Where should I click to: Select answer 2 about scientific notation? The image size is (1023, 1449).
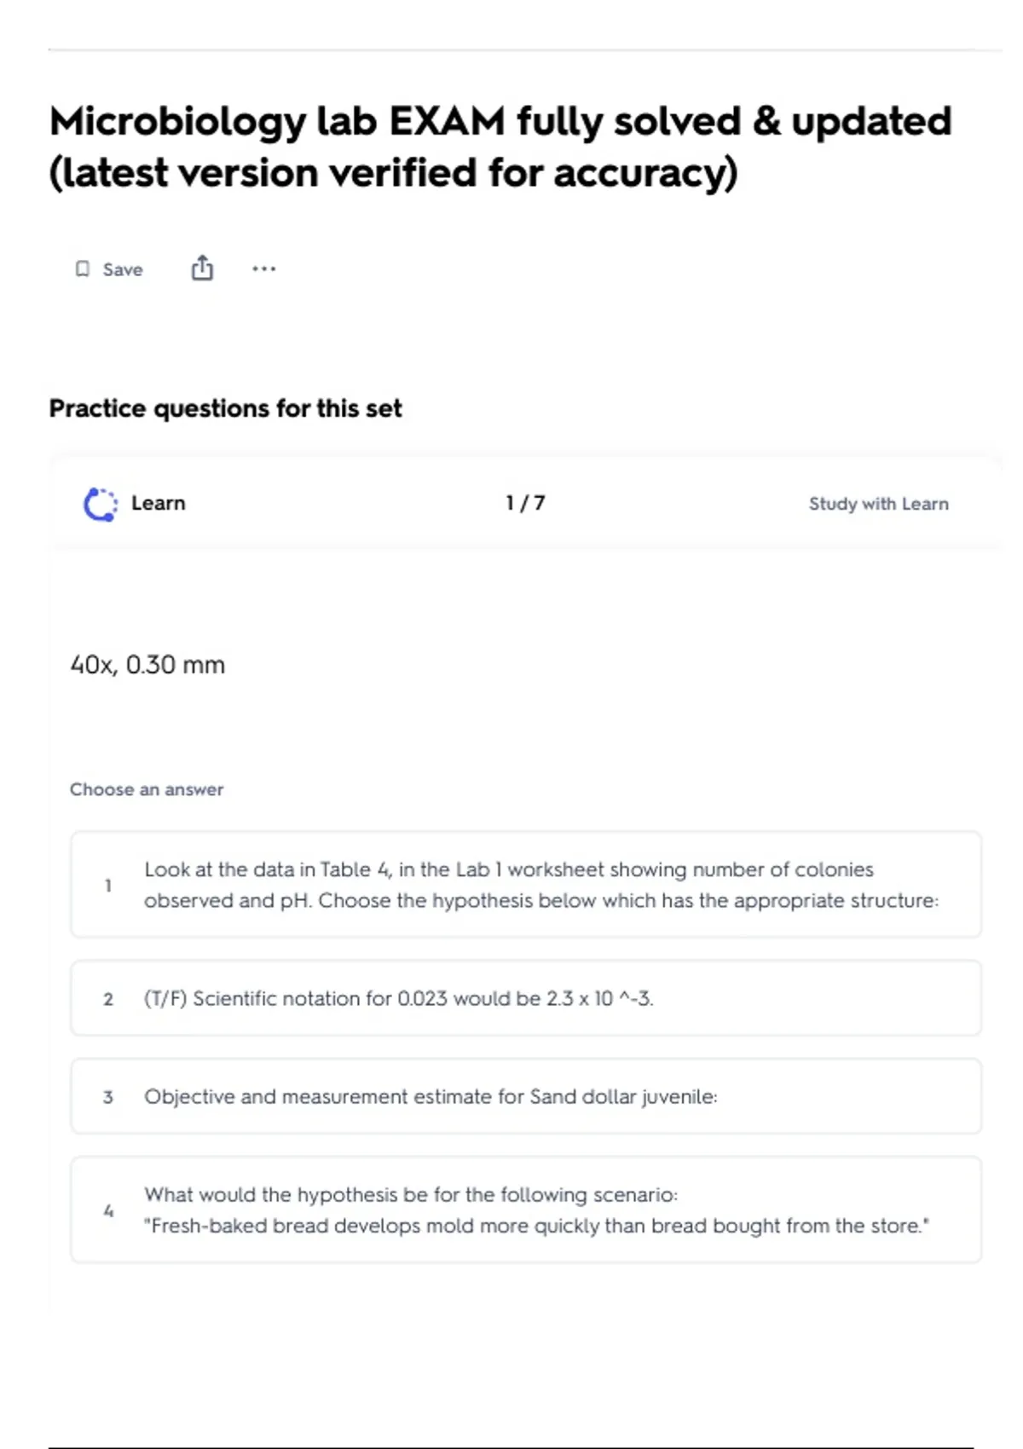click(526, 998)
